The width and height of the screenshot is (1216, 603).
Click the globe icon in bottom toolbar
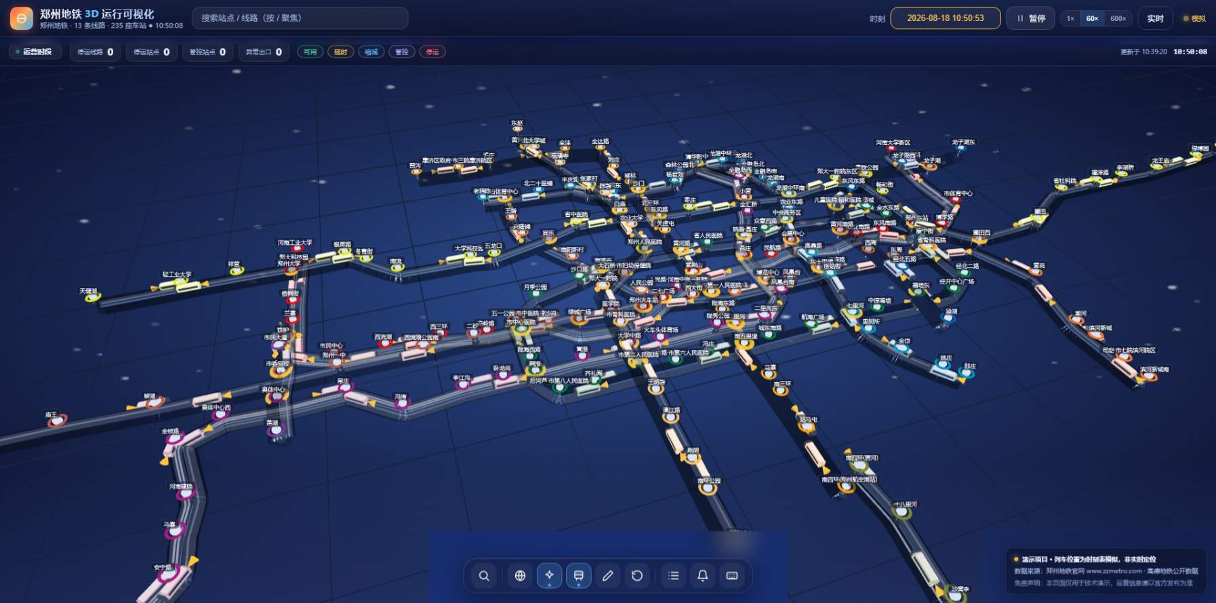(520, 576)
